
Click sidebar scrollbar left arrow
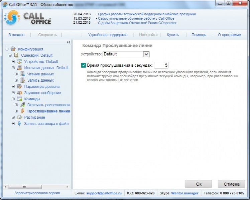tap(5, 187)
